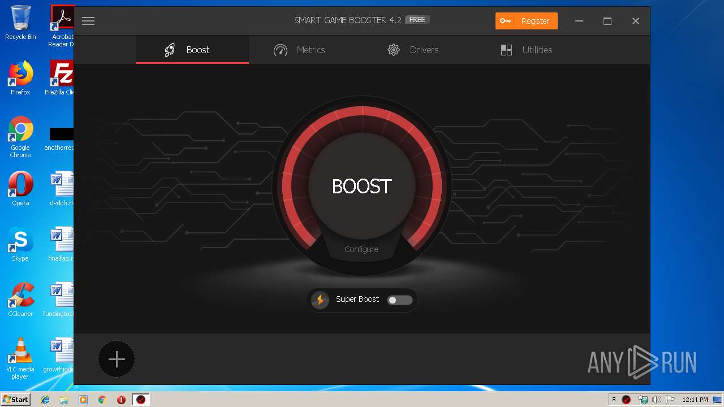Select the CCleaner desktop shortcut
This screenshot has width=724, height=407.
[20, 300]
